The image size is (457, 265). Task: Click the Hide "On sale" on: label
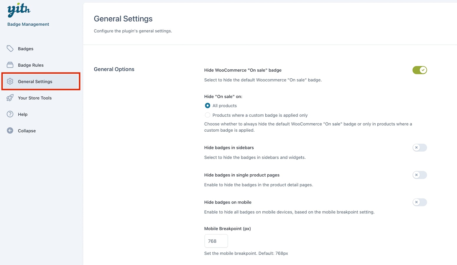pos(223,97)
